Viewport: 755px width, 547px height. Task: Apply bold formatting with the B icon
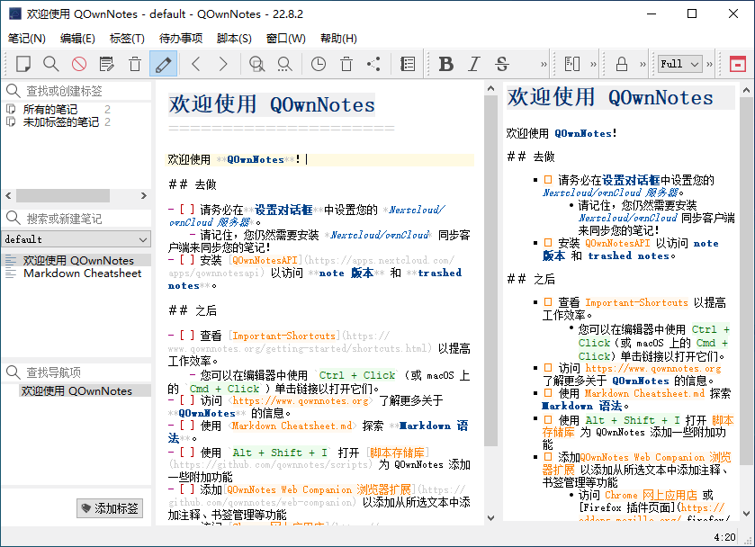click(x=445, y=64)
